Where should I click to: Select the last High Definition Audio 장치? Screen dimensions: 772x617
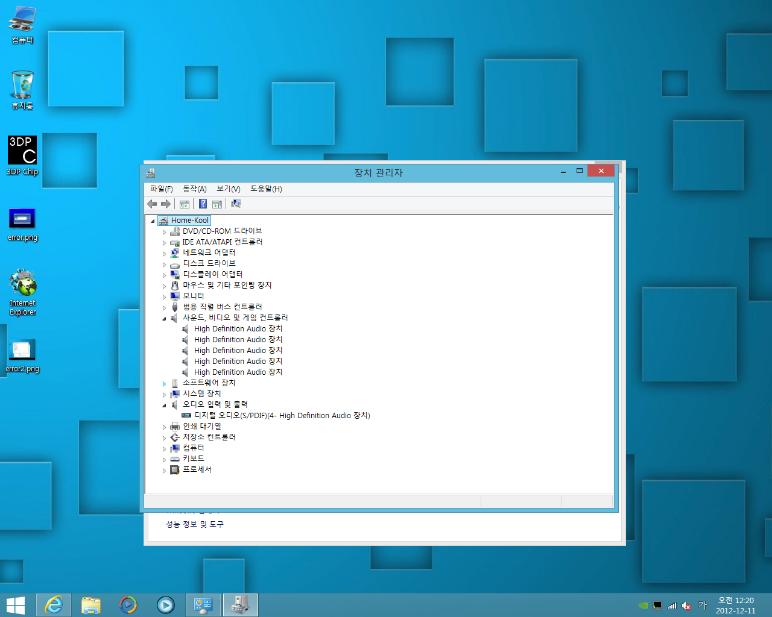point(238,372)
